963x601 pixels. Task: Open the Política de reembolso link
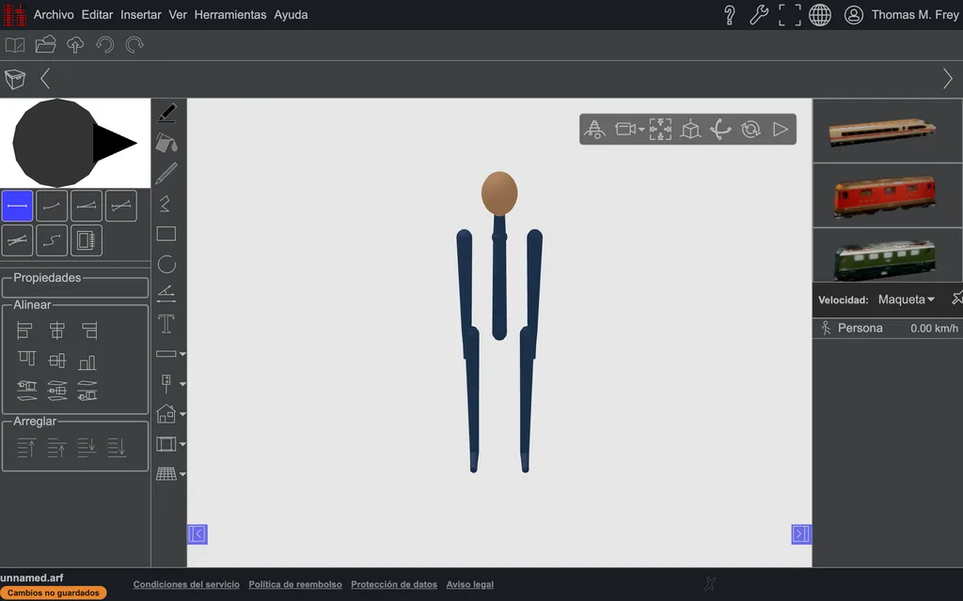click(295, 584)
